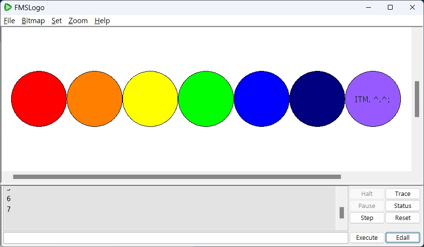Open the Set menu
Screen dimensions: 424x247
[x=56, y=21]
